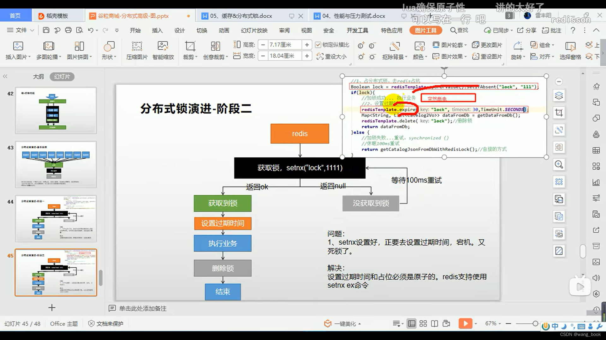Screen dimensions: 606x340
Task: Click the floating crop icon beside picture
Action: (559, 113)
